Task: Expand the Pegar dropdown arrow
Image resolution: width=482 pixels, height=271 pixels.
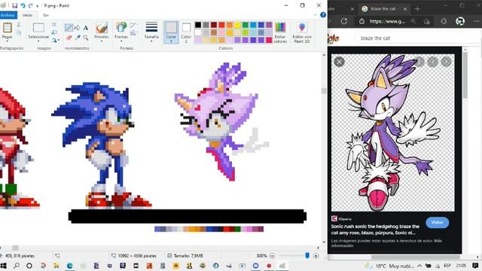Action: coord(7,41)
